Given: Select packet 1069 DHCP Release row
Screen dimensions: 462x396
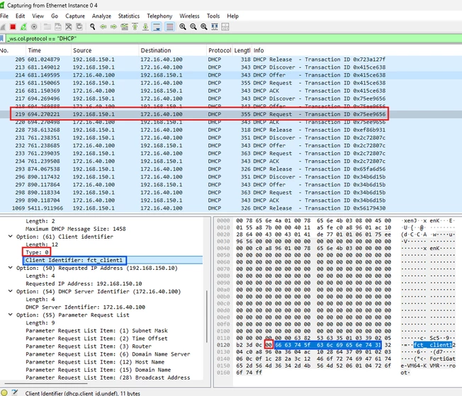Looking at the screenshot, I should pyautogui.click(x=231, y=208).
